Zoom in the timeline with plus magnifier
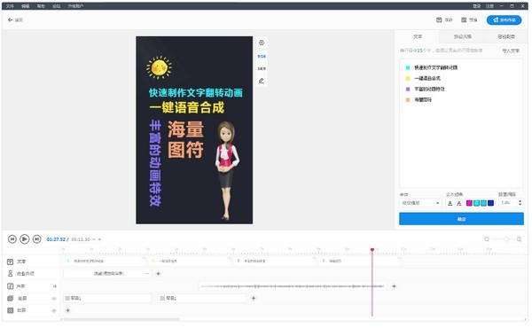 (x=519, y=239)
